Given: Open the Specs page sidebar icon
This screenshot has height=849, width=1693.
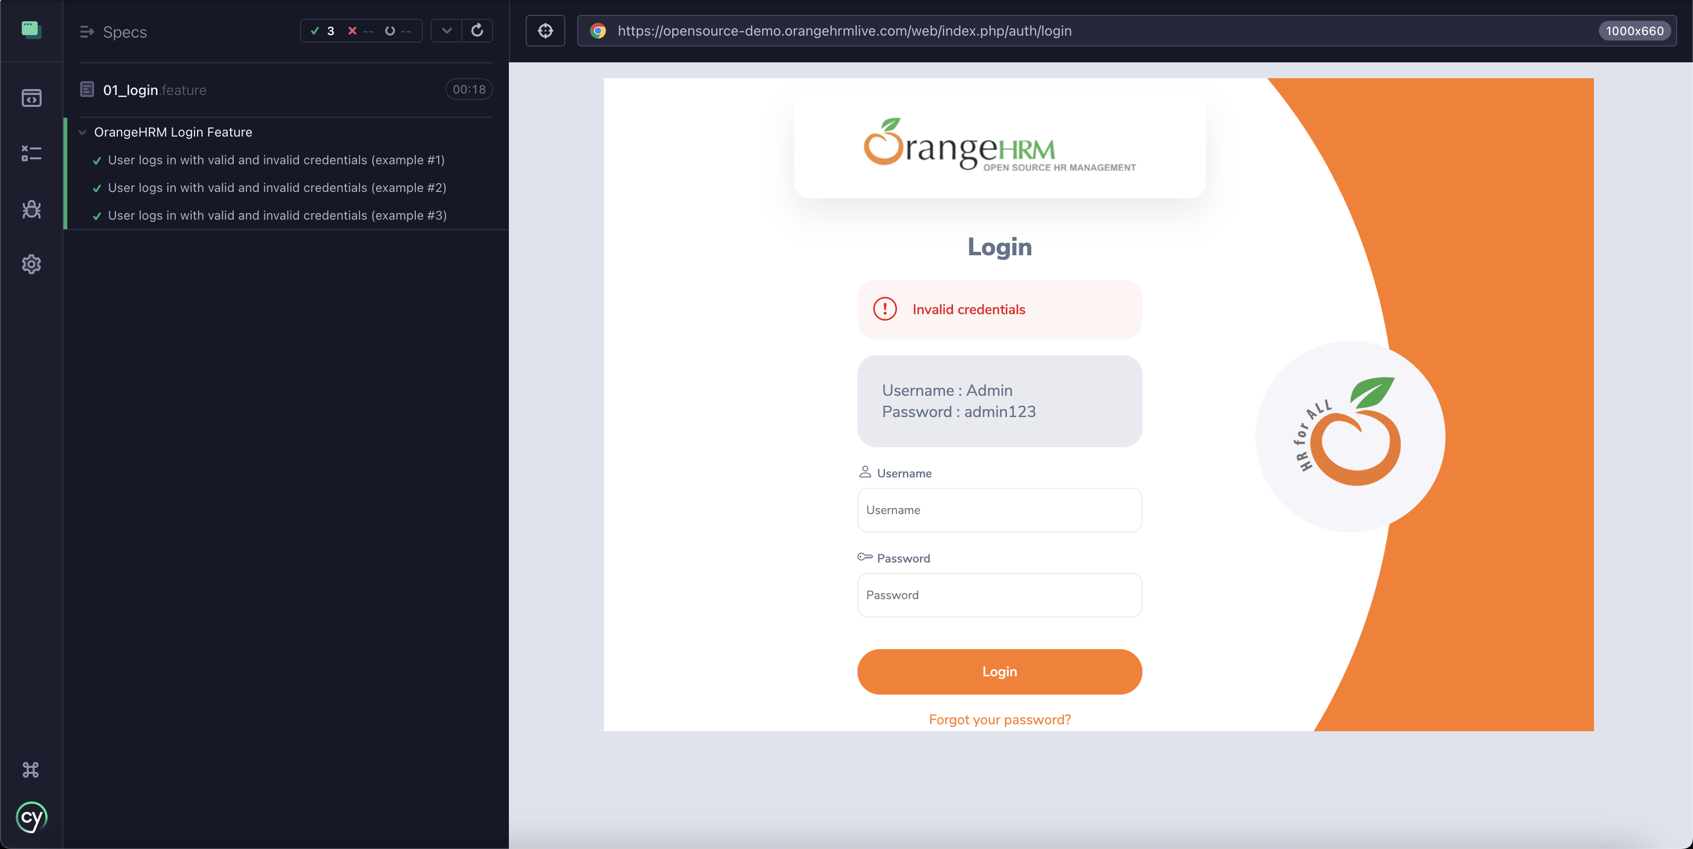Looking at the screenshot, I should click(31, 98).
